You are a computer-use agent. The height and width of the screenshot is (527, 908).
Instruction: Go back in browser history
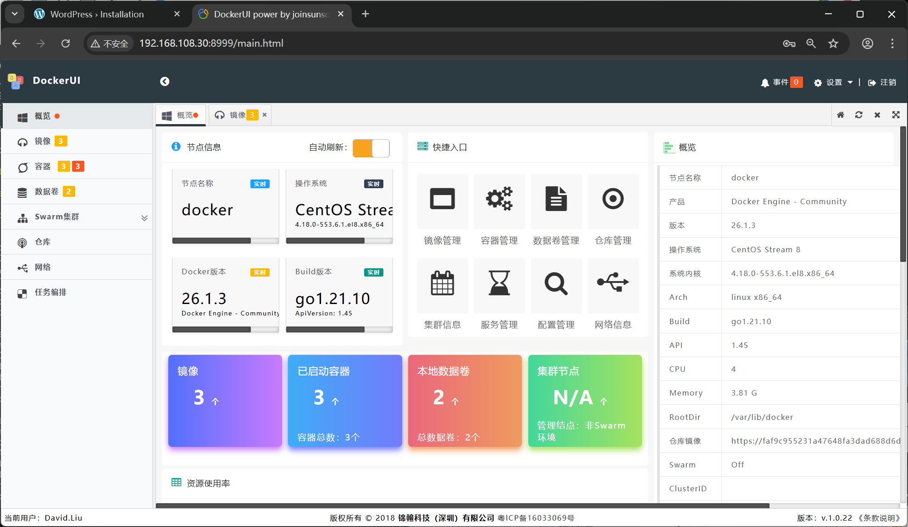pyautogui.click(x=17, y=43)
